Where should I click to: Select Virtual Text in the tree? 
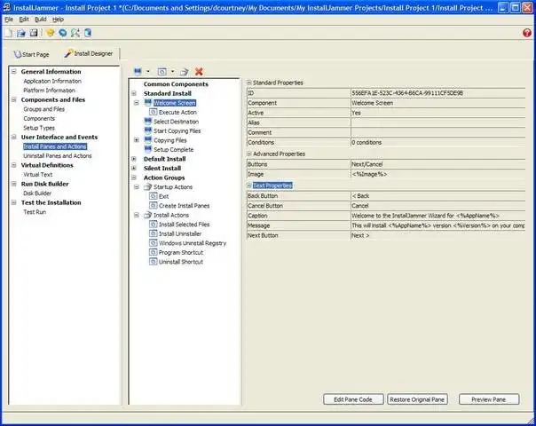coord(38,174)
